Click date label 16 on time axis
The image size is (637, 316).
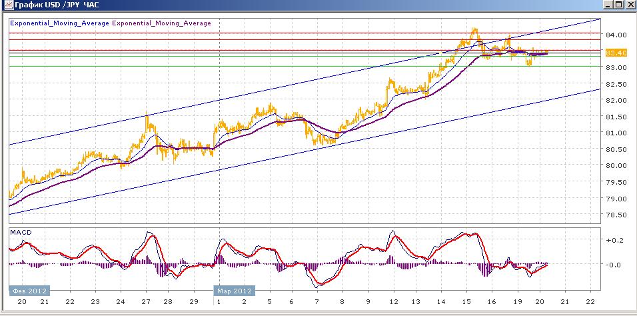pos(492,302)
